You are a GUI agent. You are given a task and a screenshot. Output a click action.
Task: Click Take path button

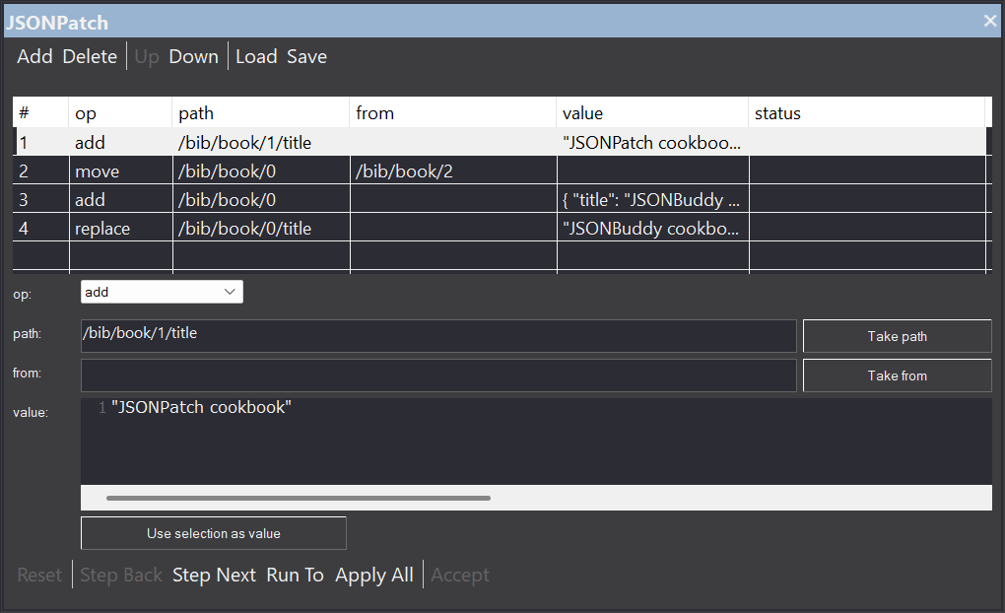click(x=898, y=336)
